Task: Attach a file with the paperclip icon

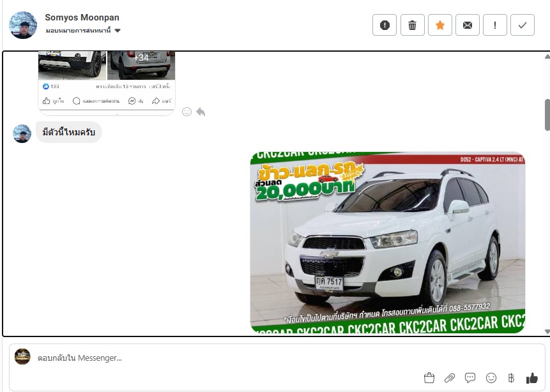Action: click(x=450, y=378)
